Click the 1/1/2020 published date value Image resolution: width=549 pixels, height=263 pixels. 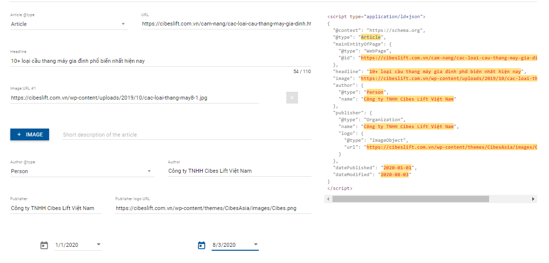67,245
